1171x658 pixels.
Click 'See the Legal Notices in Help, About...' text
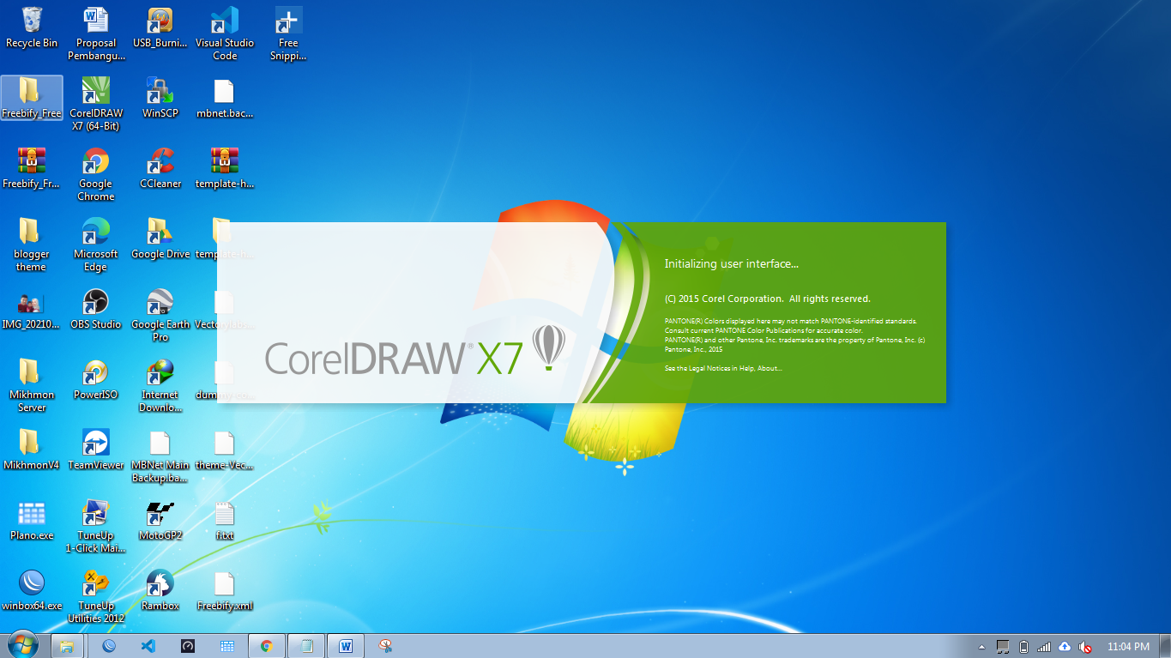(x=723, y=368)
